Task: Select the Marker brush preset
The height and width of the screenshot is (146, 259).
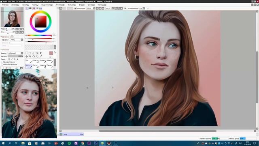Action: point(50,66)
